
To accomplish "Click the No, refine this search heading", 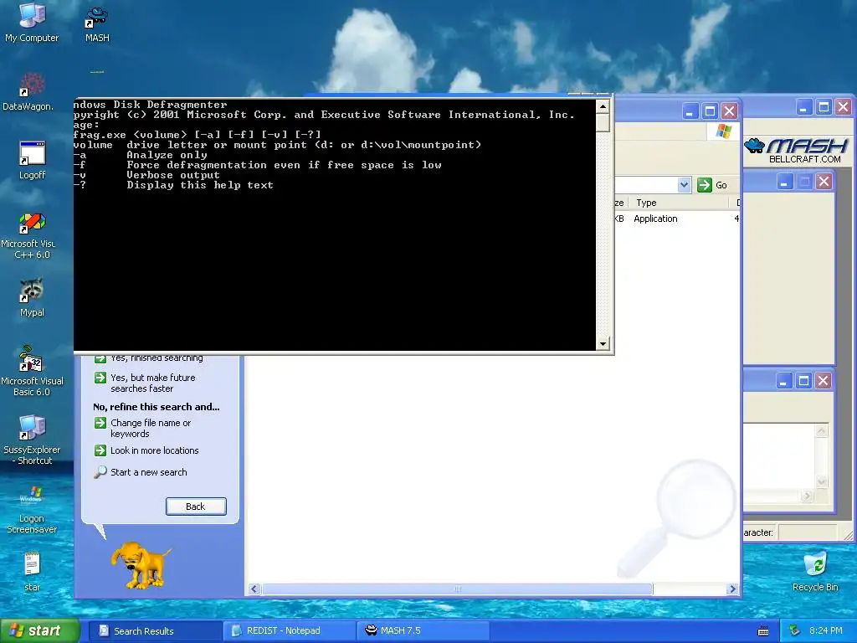I will click(157, 407).
